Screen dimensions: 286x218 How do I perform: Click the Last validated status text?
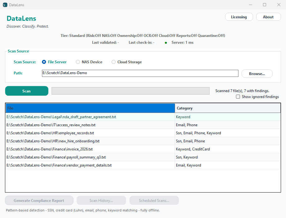[x=105, y=42]
